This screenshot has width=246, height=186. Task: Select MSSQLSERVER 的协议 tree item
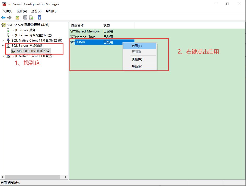(x=33, y=51)
